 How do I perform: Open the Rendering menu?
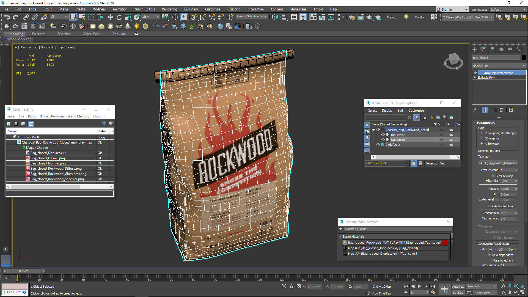pos(169,9)
